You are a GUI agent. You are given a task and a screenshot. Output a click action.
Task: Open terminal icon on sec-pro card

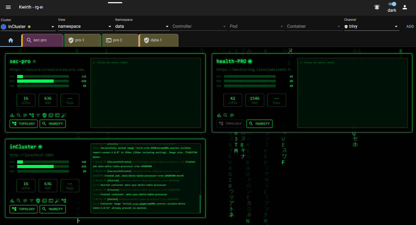(x=57, y=115)
